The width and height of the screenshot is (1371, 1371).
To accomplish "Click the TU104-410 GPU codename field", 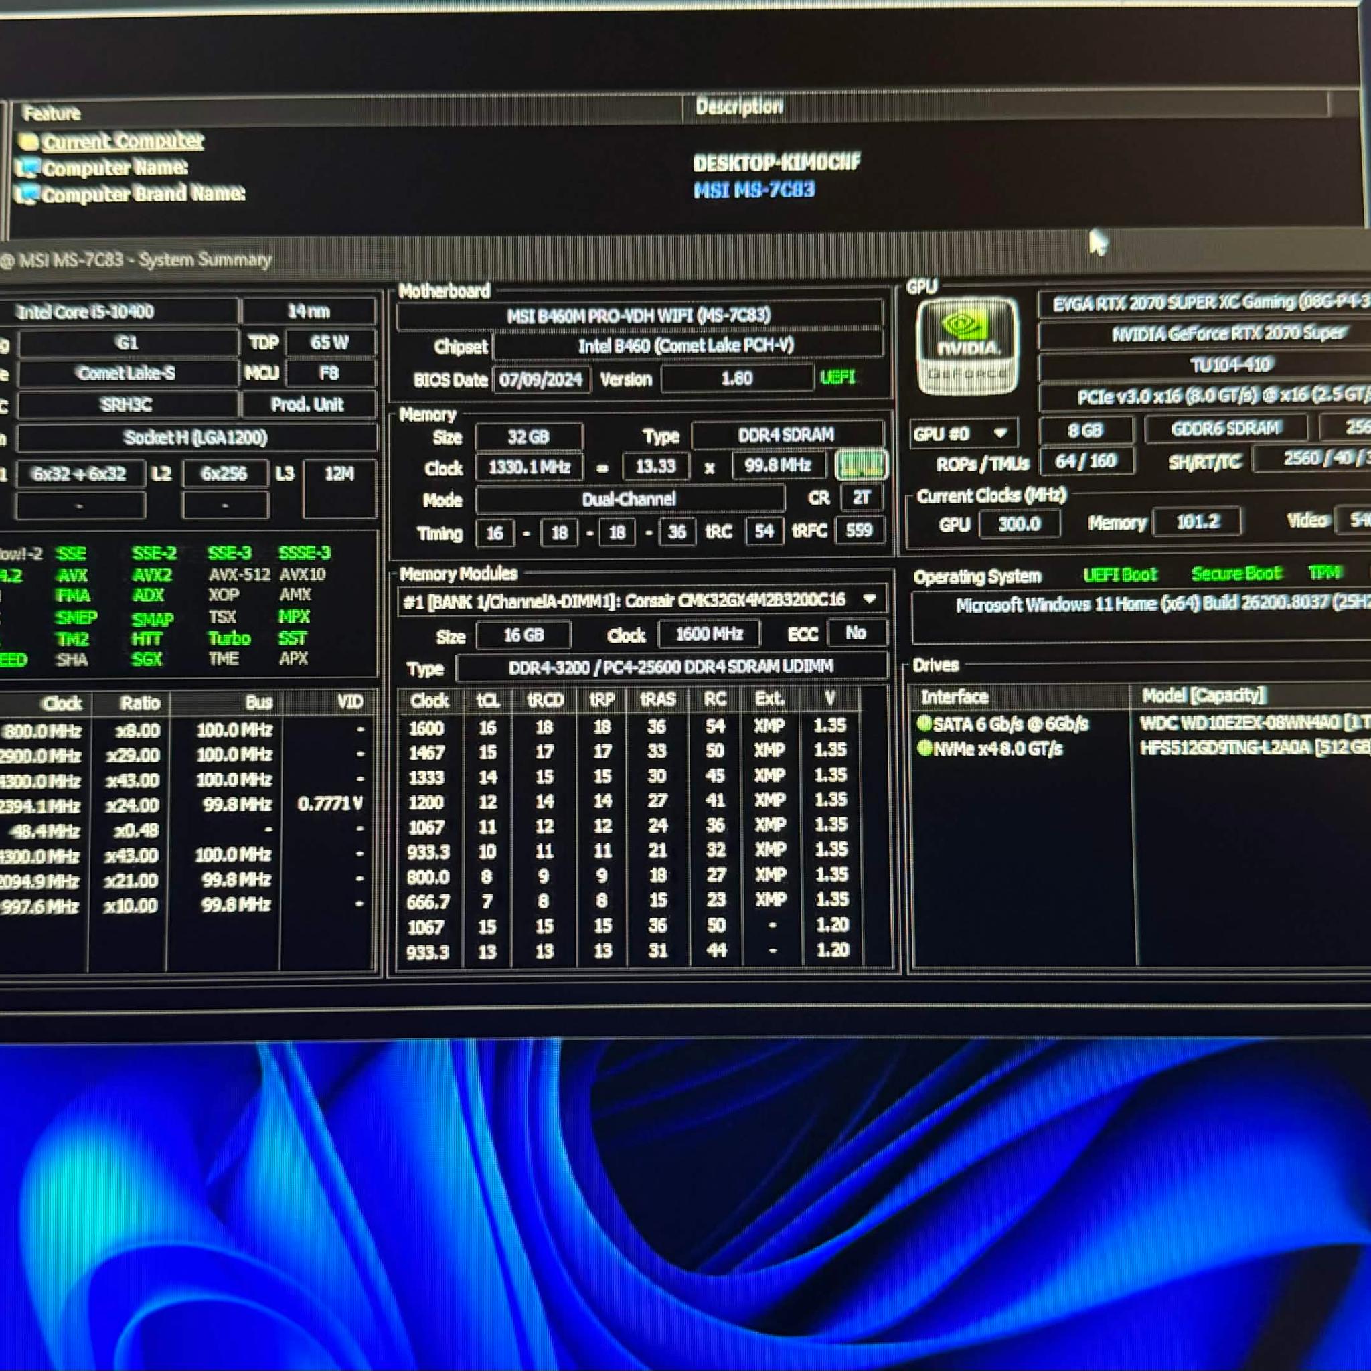I will click(x=1204, y=365).
